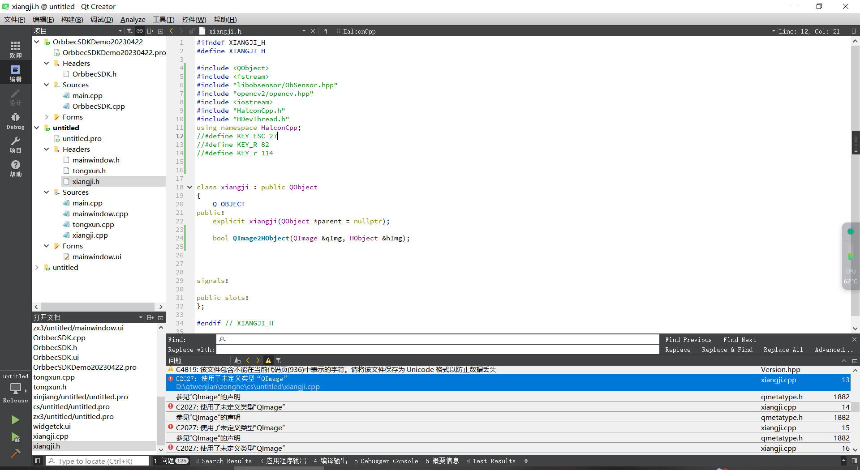Jump to next issue in 问题 pane

[x=258, y=360]
